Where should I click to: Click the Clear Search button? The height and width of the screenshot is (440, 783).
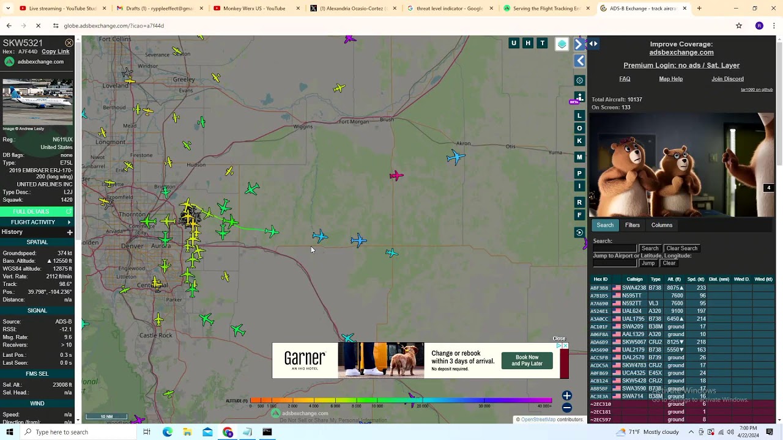tap(681, 248)
